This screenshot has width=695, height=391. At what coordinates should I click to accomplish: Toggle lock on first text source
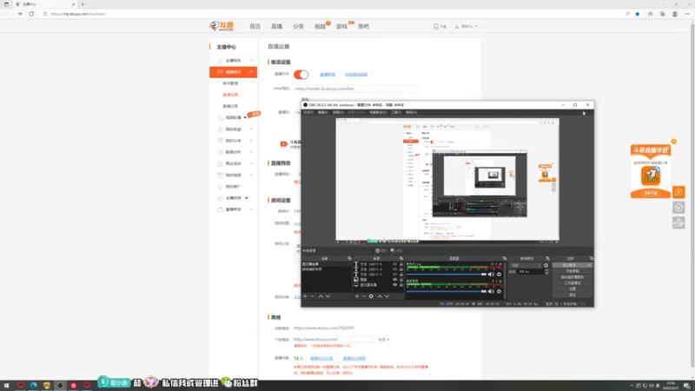401,264
